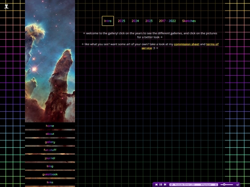Open the fun stuff page
This screenshot has width=250, height=187.
click(x=50, y=150)
